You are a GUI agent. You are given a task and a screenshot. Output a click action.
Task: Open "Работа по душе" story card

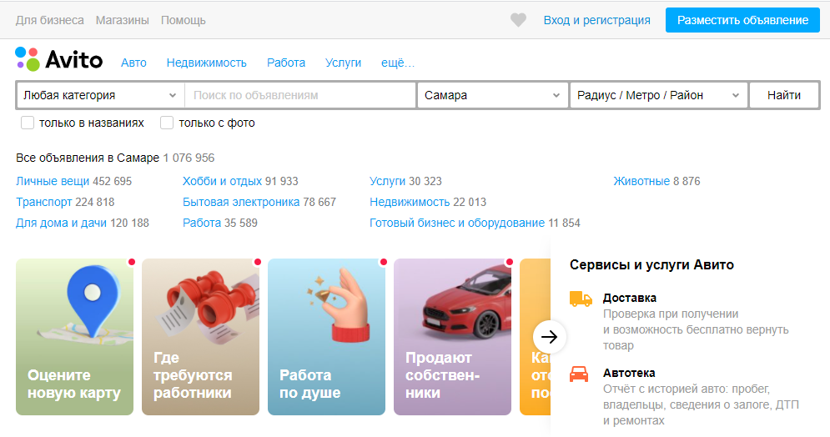[x=327, y=336]
